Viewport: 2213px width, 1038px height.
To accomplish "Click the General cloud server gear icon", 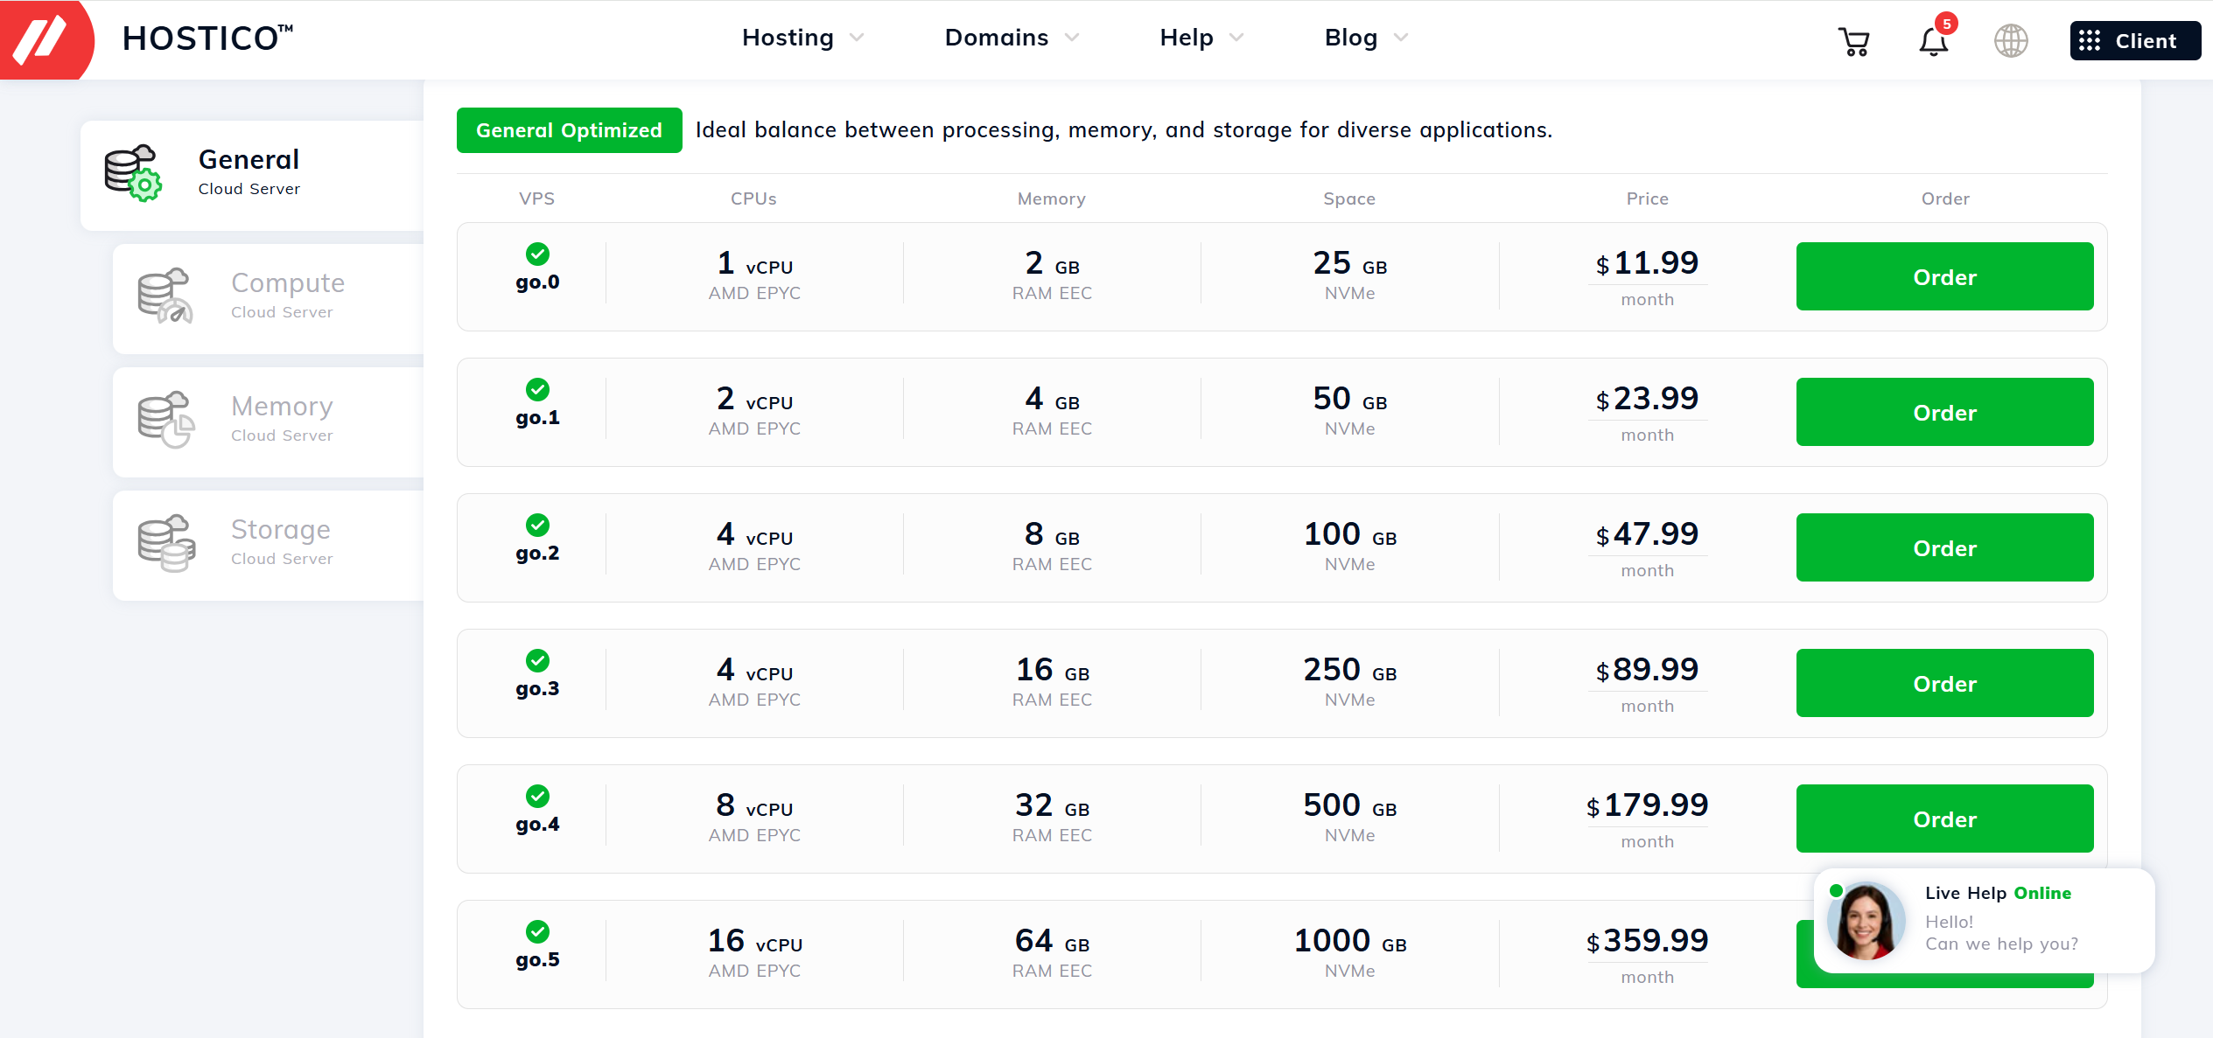I will 134,173.
